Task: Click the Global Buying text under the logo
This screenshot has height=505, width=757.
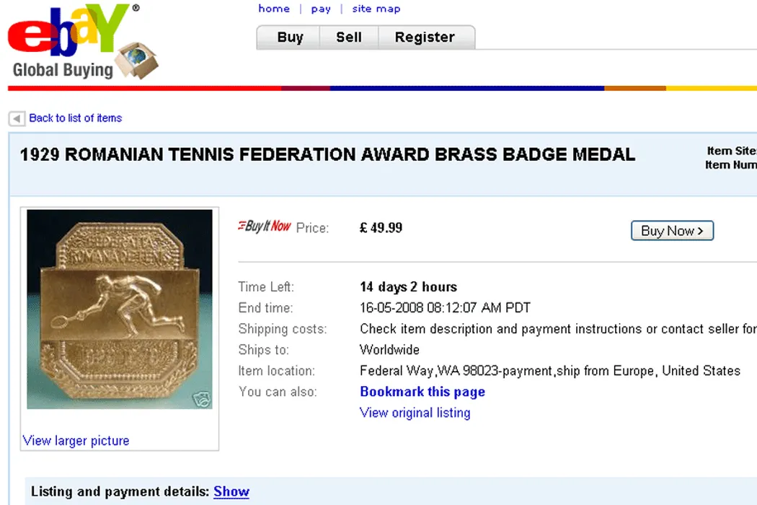Action: click(x=63, y=70)
